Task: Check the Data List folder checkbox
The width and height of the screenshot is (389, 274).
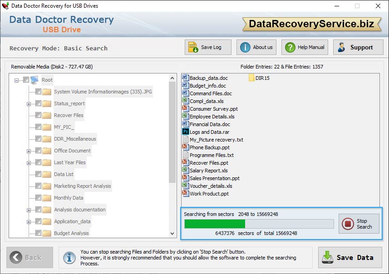Action: coord(38,174)
